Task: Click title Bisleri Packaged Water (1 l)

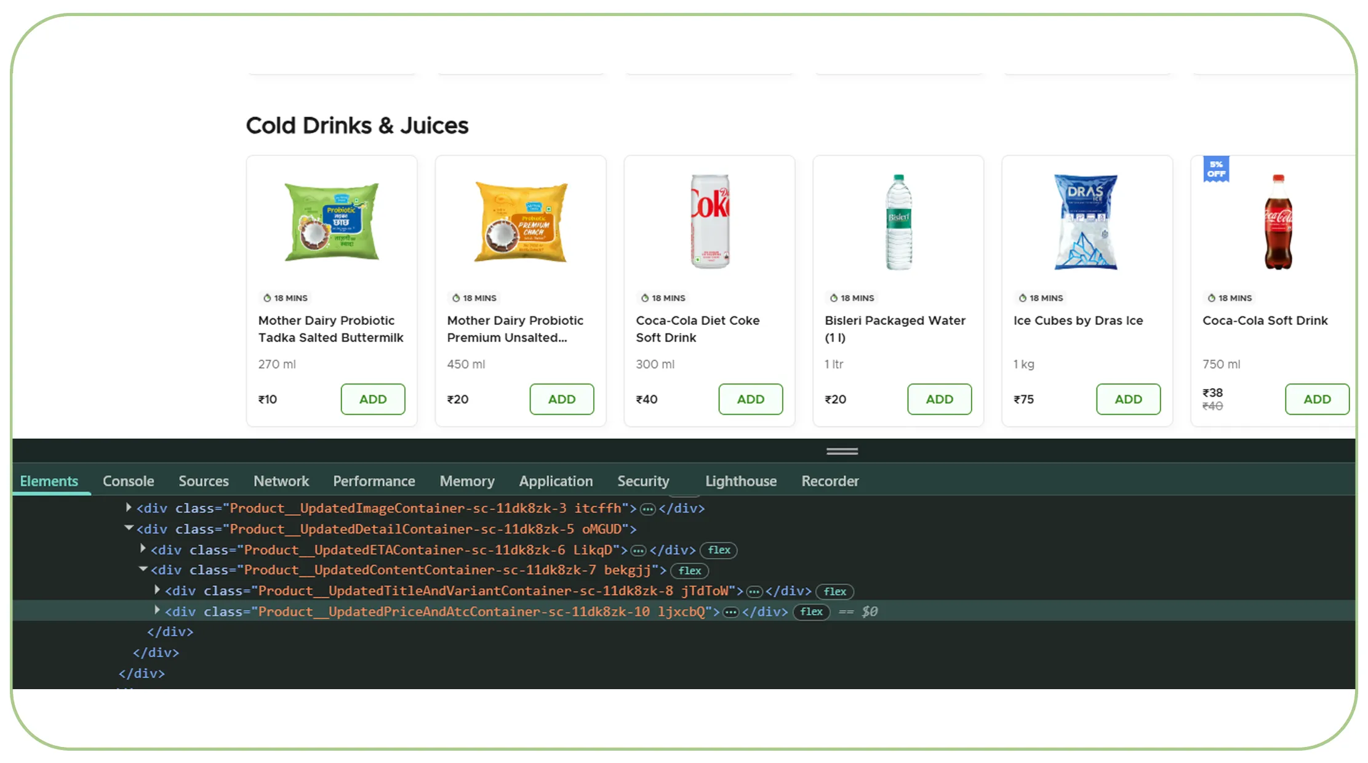Action: (x=895, y=329)
